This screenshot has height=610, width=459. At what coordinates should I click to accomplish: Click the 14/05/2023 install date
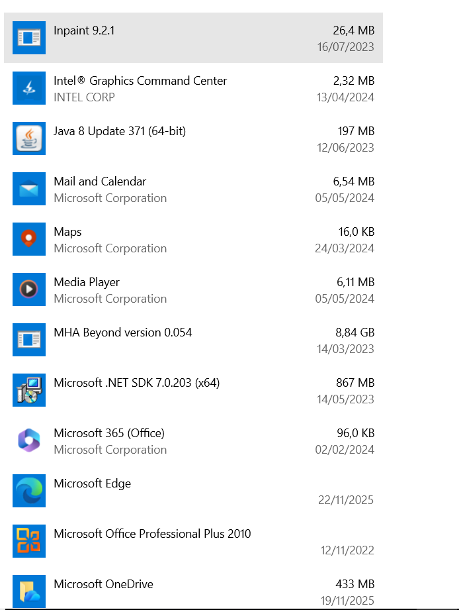tap(346, 399)
